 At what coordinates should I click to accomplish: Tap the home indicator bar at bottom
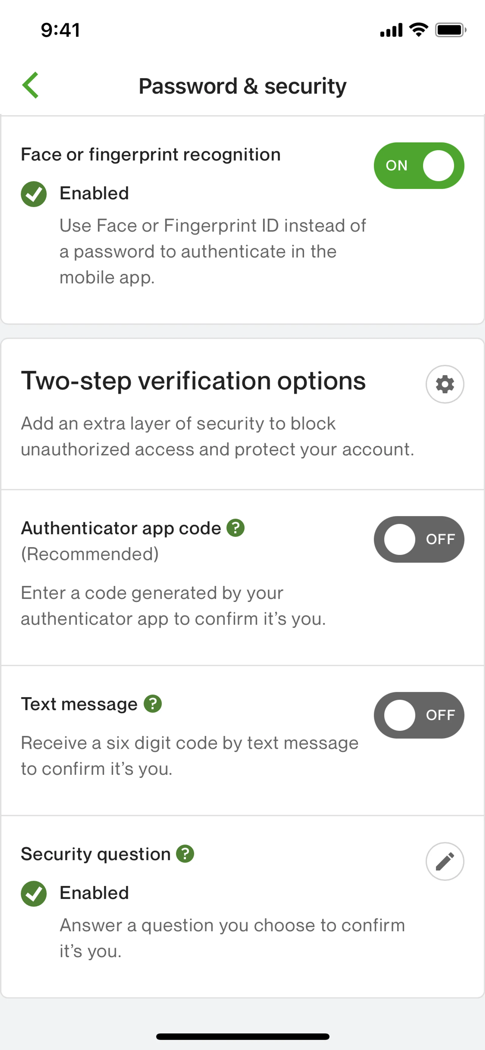[x=243, y=1037]
